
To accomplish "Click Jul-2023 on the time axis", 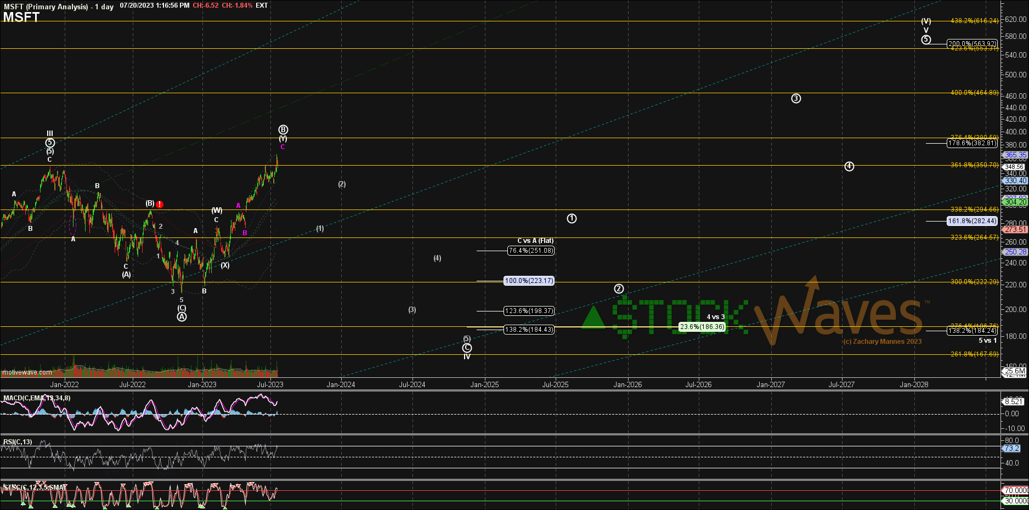I will click(270, 384).
